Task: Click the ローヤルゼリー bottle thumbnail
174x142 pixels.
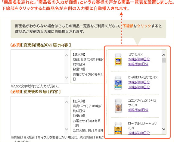Action: click(x=118, y=128)
